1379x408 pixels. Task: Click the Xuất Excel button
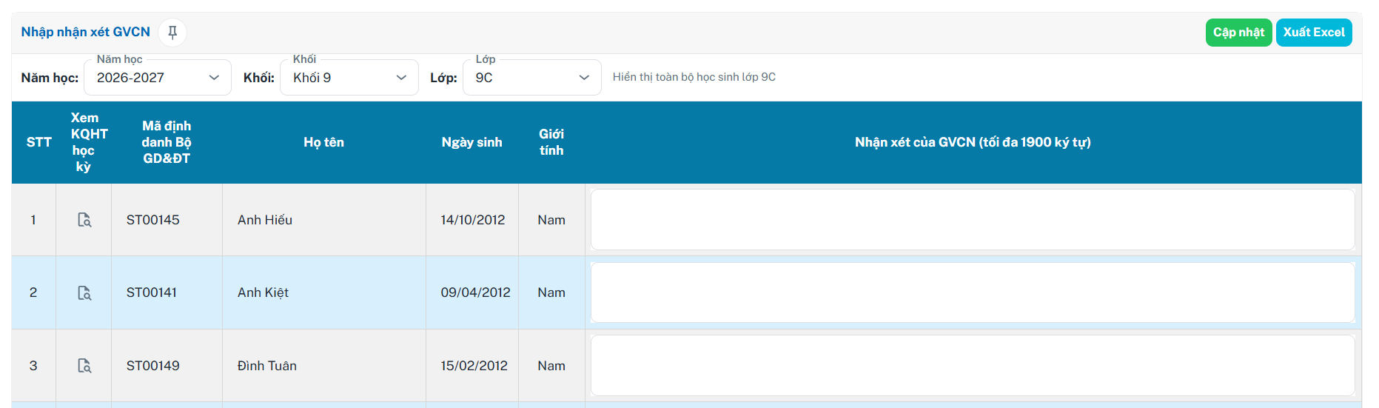point(1314,33)
